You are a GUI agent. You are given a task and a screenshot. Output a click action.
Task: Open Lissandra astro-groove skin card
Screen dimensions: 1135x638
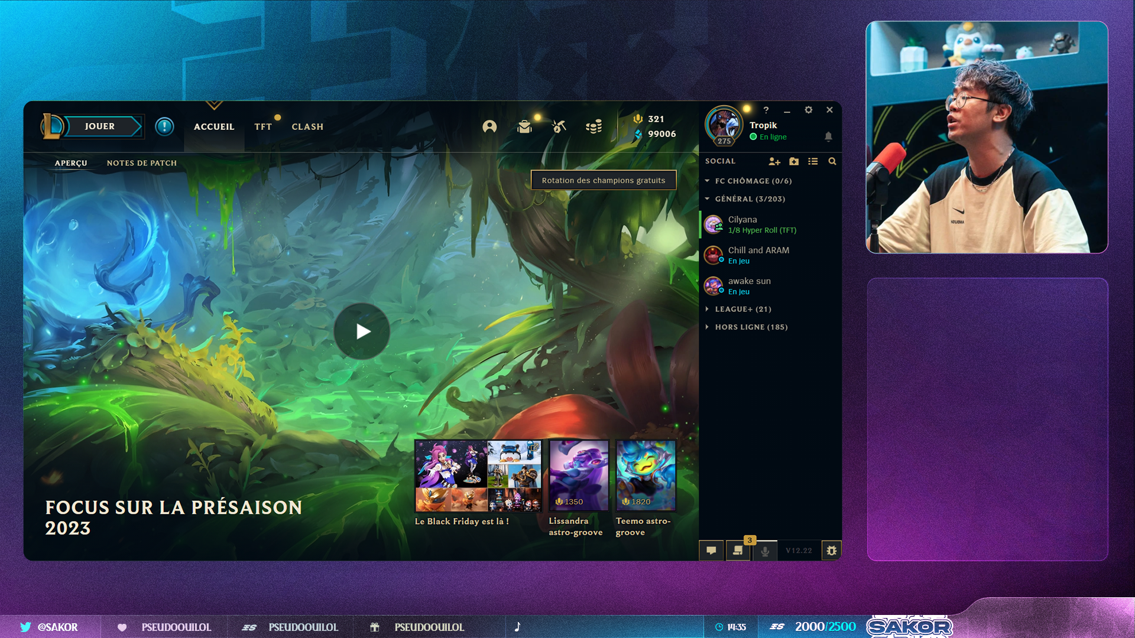pos(579,476)
